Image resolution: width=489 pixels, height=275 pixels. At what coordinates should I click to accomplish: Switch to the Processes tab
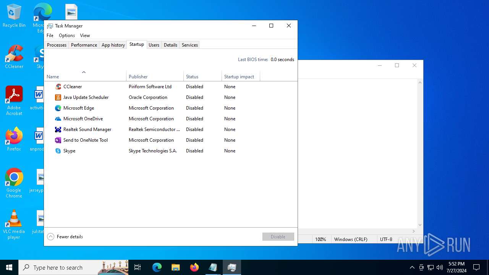click(57, 45)
